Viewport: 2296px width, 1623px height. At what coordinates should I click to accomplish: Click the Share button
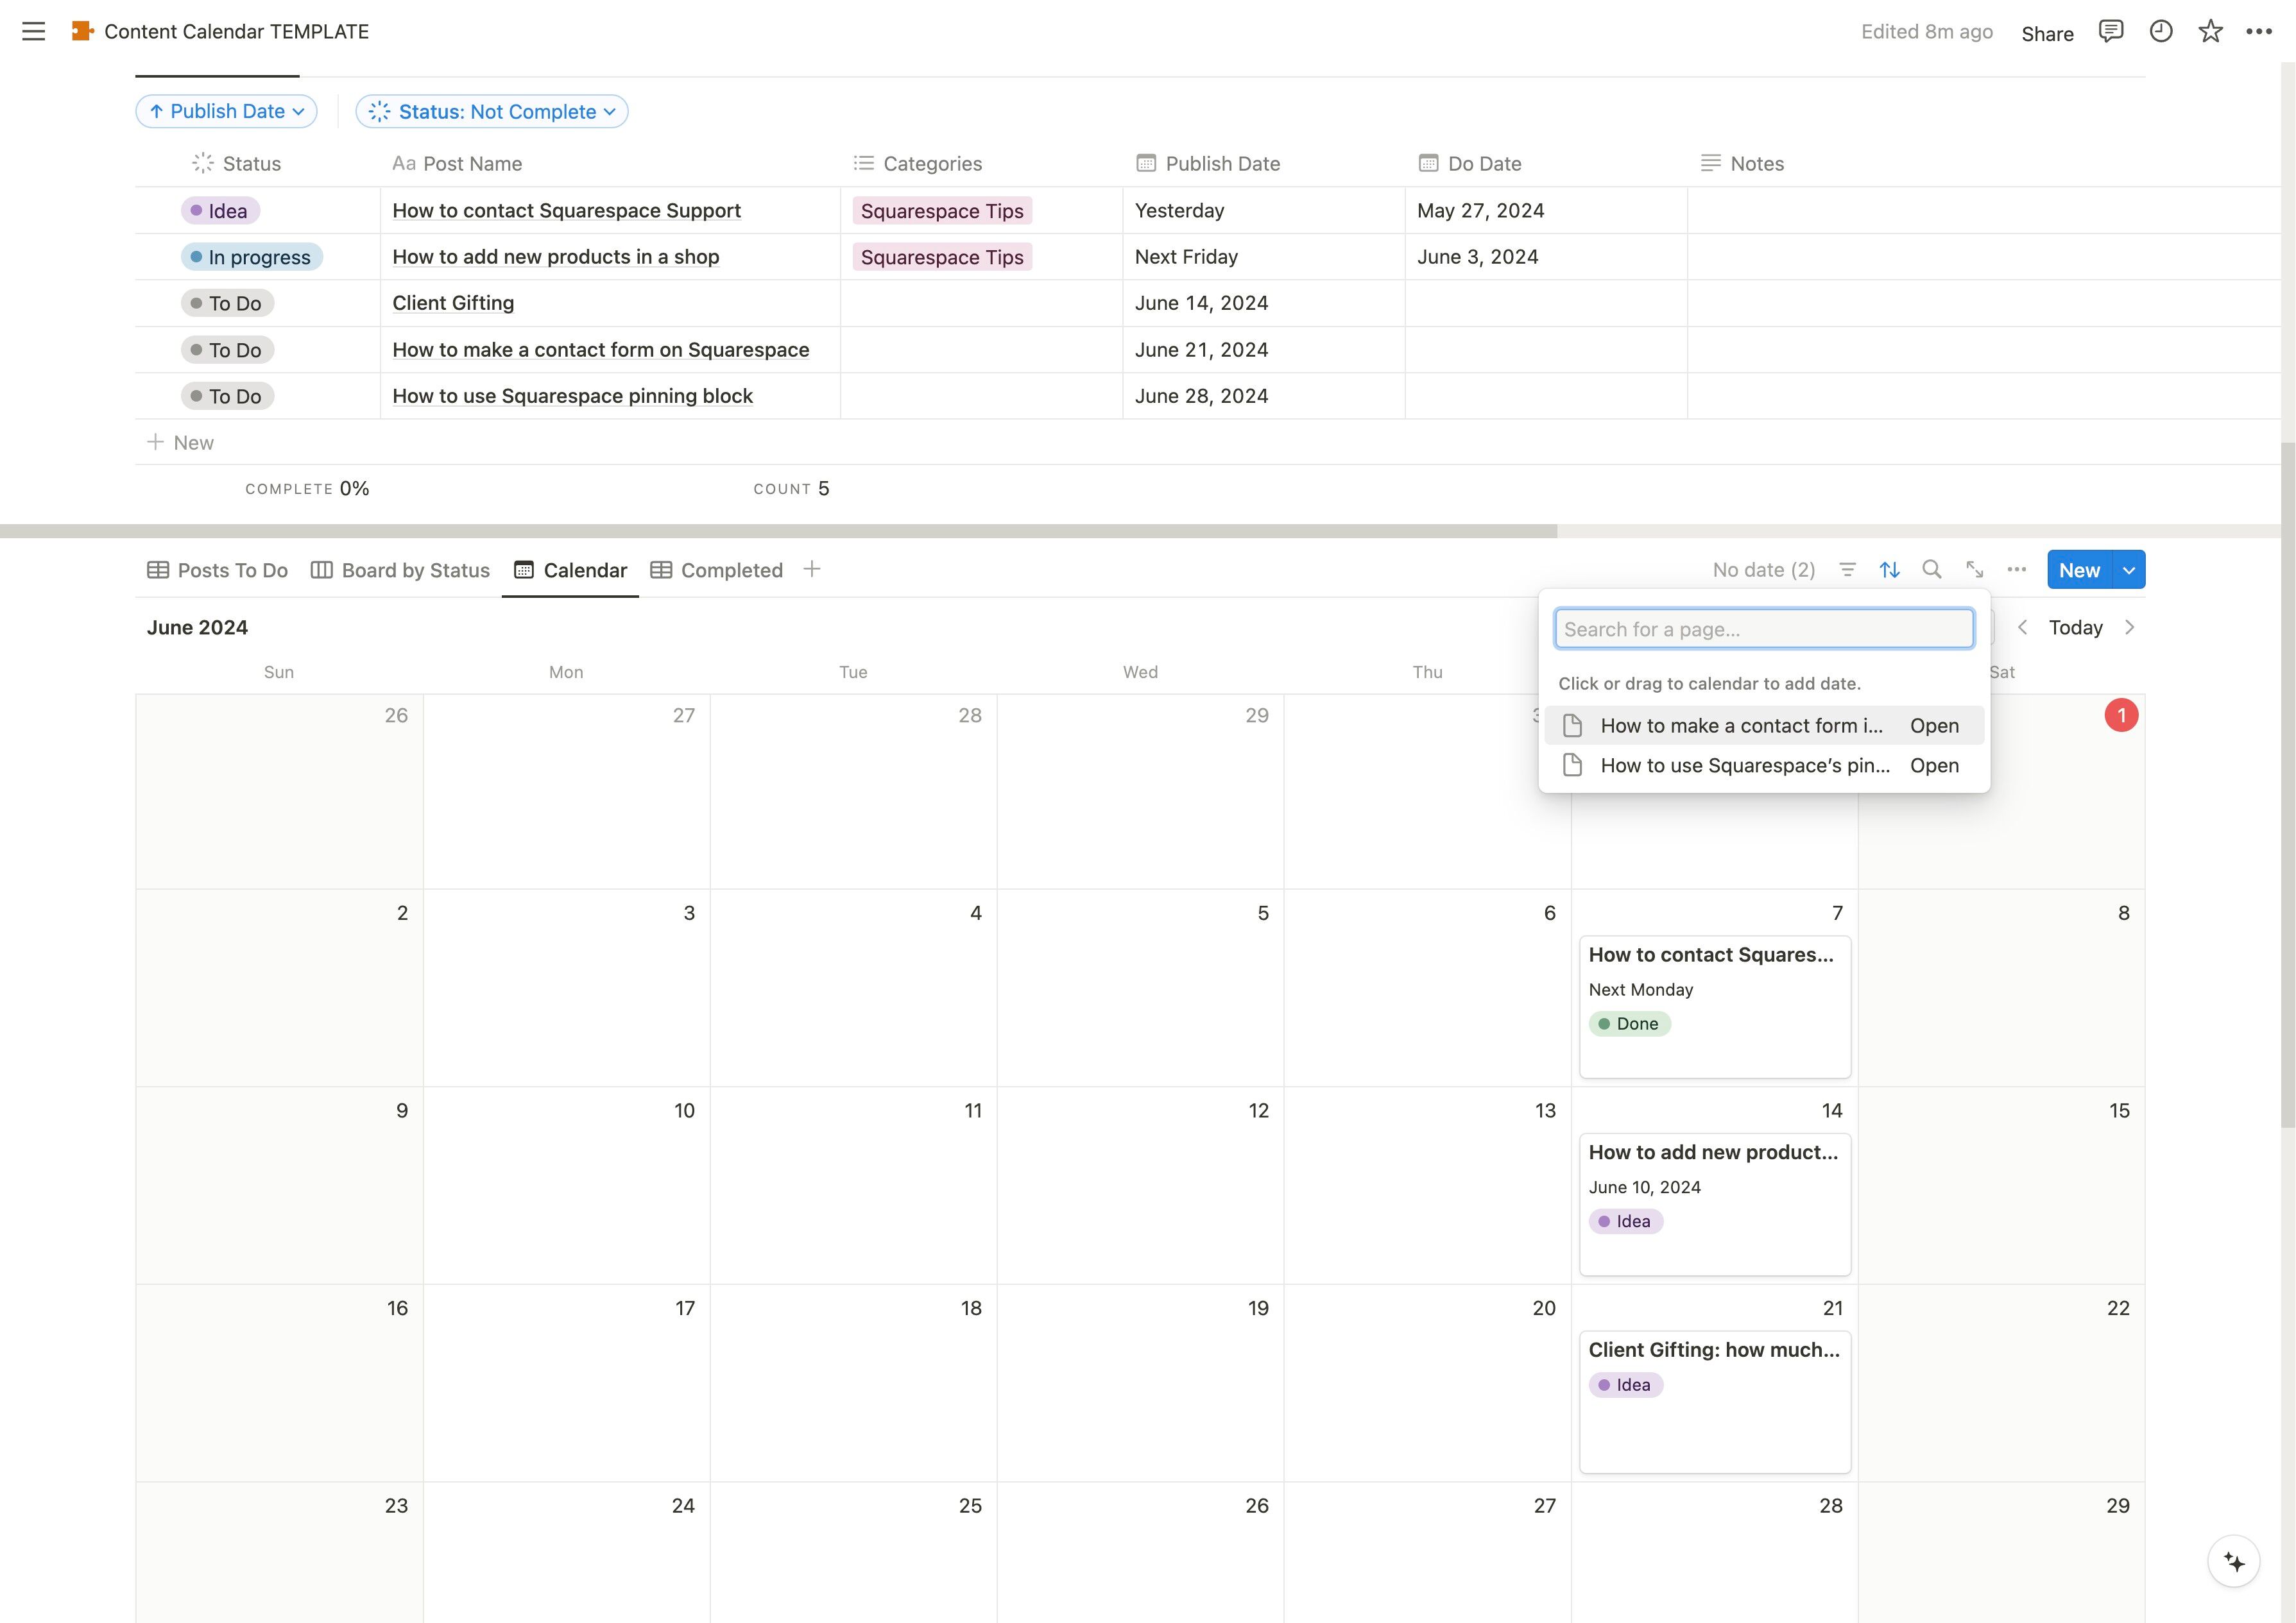pos(2046,33)
